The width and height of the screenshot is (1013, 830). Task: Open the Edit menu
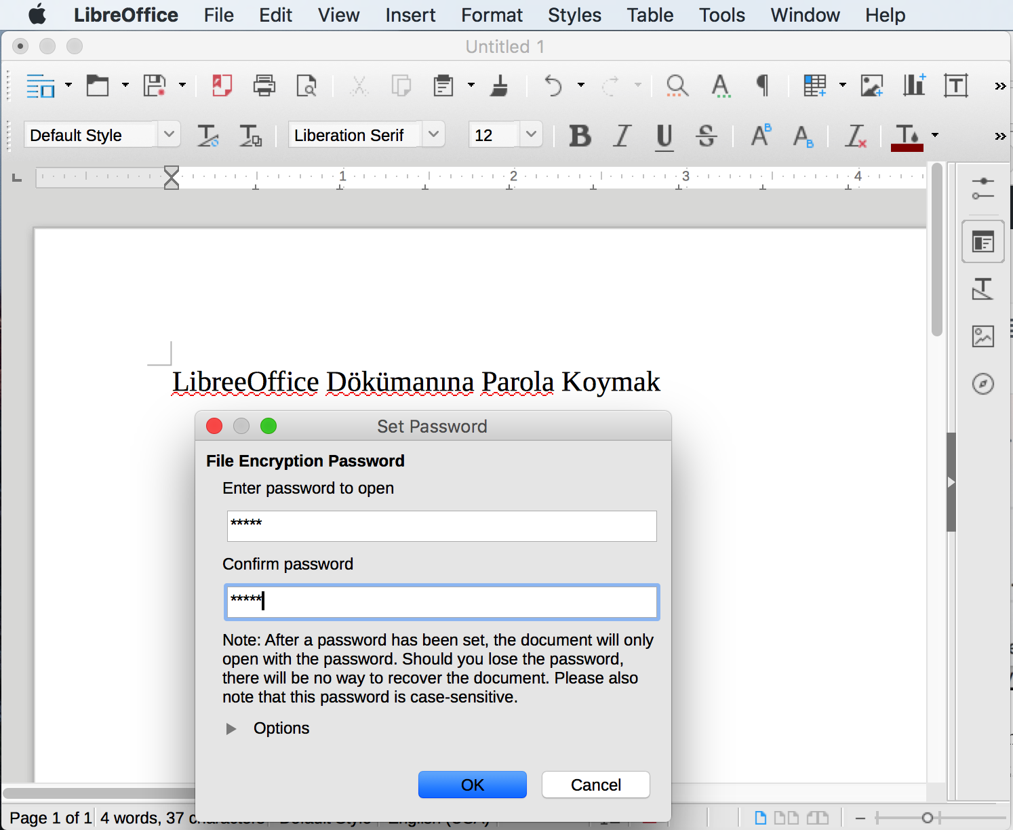275,15
